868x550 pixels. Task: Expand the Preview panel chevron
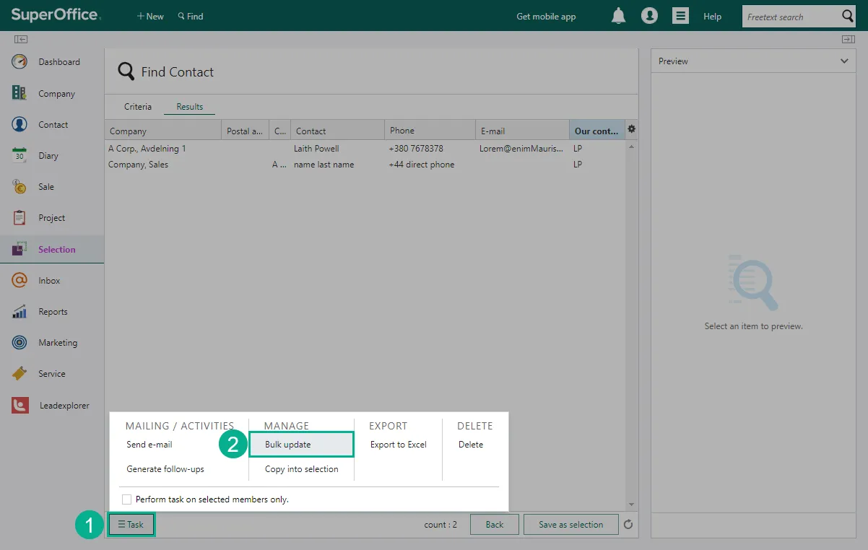pyautogui.click(x=844, y=61)
